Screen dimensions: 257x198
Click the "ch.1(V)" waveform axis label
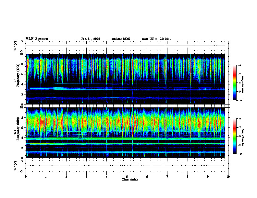(x=16, y=46)
